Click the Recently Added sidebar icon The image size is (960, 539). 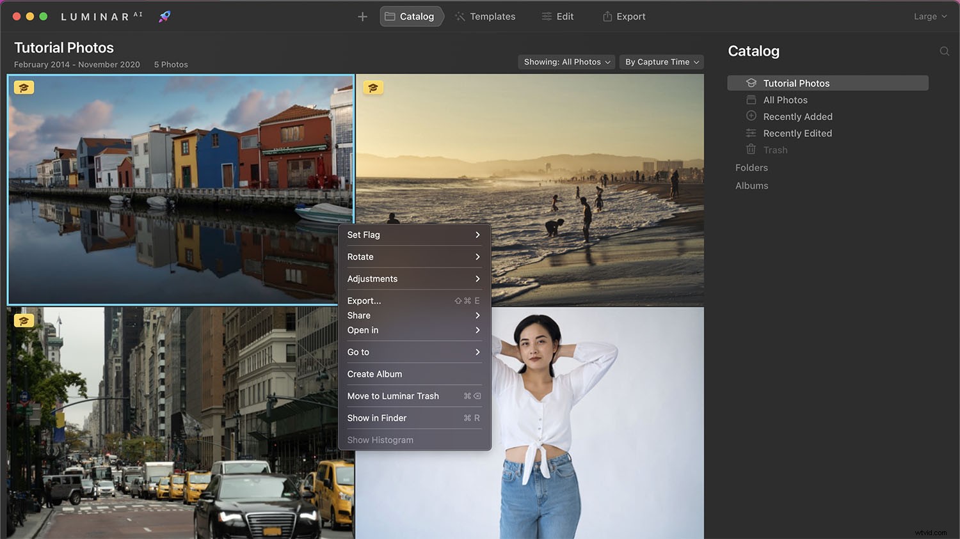[751, 116]
